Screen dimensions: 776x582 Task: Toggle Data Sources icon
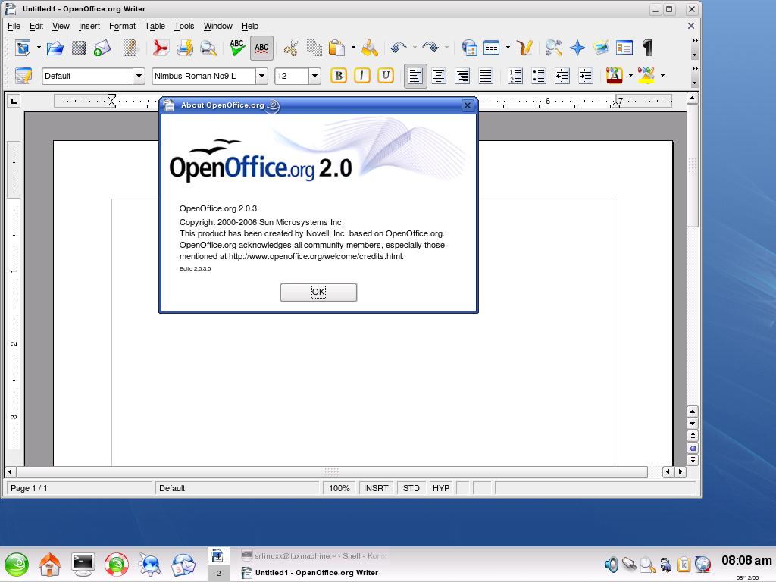pyautogui.click(x=624, y=48)
